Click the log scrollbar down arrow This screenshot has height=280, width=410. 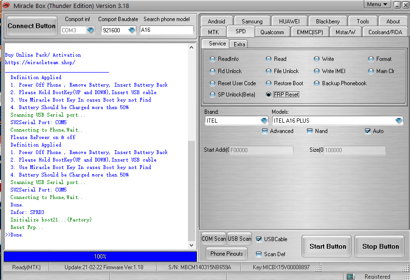tap(191, 245)
